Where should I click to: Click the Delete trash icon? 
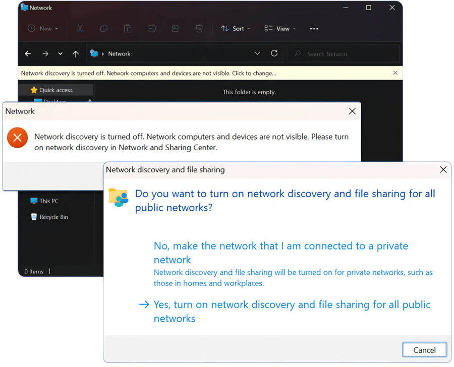click(199, 29)
